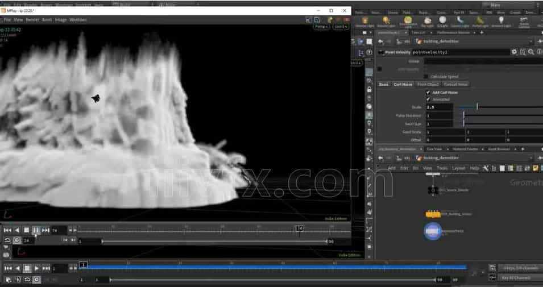Click the Pulse Duration slider
Viewport: 543px width, 287px height.
tap(503, 115)
